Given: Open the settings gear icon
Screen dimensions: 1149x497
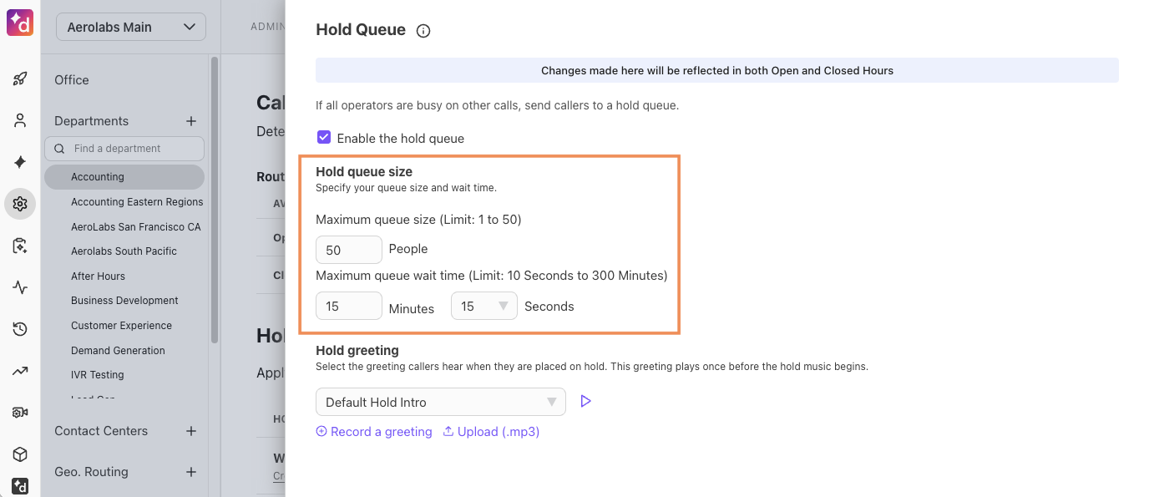Looking at the screenshot, I should point(20,204).
